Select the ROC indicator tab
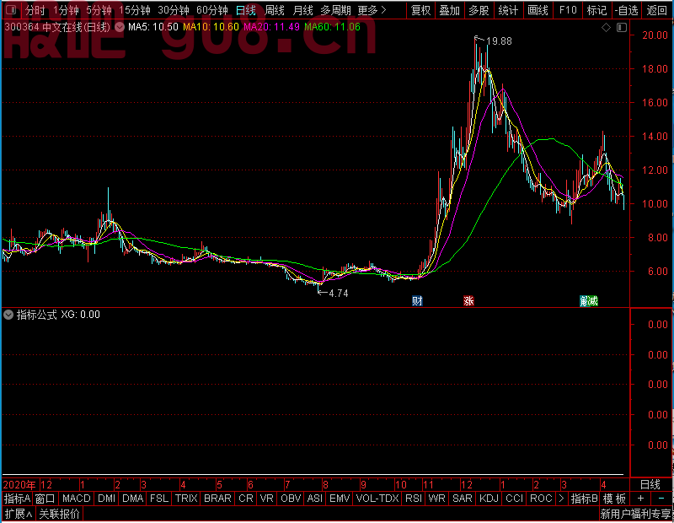Viewport: 674px width, 523px height. tap(541, 499)
